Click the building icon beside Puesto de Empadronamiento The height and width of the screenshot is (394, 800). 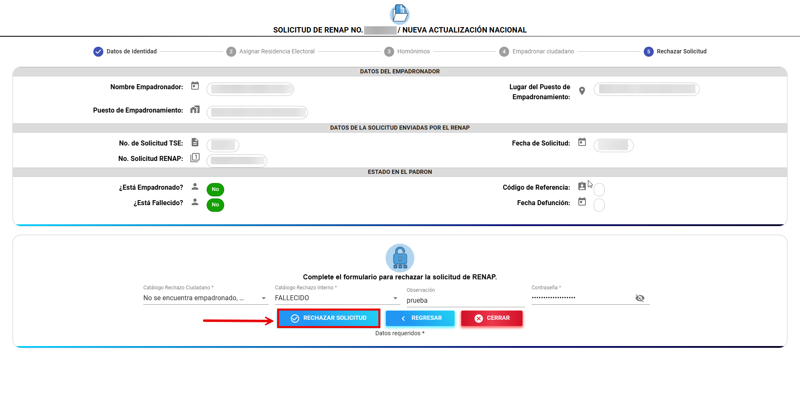195,110
